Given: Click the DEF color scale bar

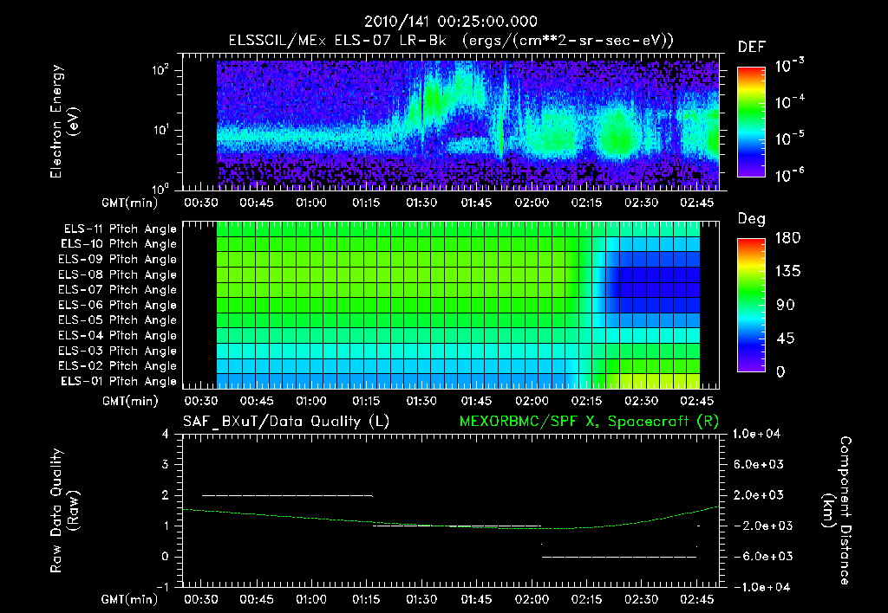Looking at the screenshot, I should pyautogui.click(x=752, y=121).
